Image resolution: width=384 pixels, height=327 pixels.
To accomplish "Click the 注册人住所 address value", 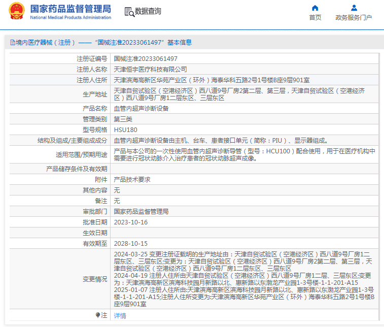I will pyautogui.click(x=212, y=80).
